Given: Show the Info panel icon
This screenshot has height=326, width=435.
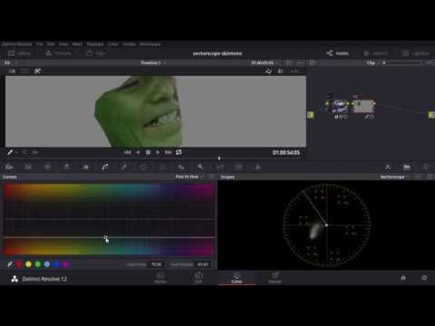Looking at the screenshot, I should pos(426,167).
